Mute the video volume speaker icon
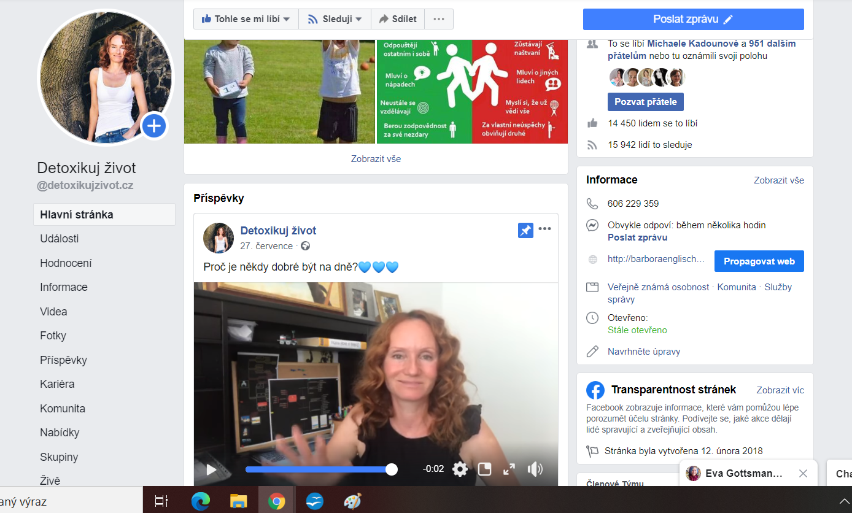The width and height of the screenshot is (852, 513). [x=535, y=469]
